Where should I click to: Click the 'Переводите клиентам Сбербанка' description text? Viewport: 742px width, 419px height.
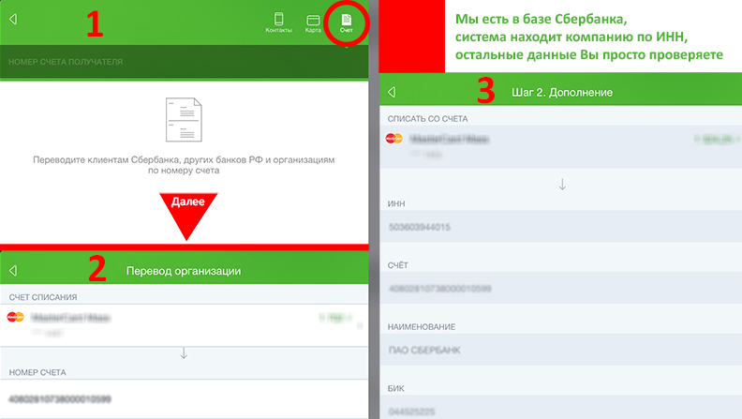184,165
